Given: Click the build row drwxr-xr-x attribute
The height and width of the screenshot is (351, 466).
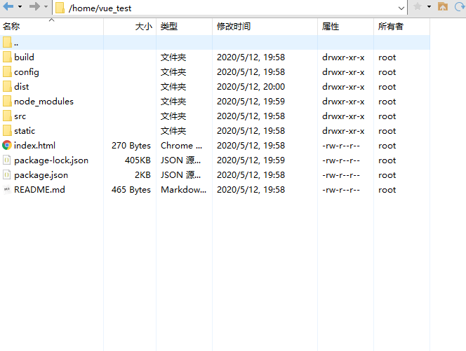Looking at the screenshot, I should point(343,57).
